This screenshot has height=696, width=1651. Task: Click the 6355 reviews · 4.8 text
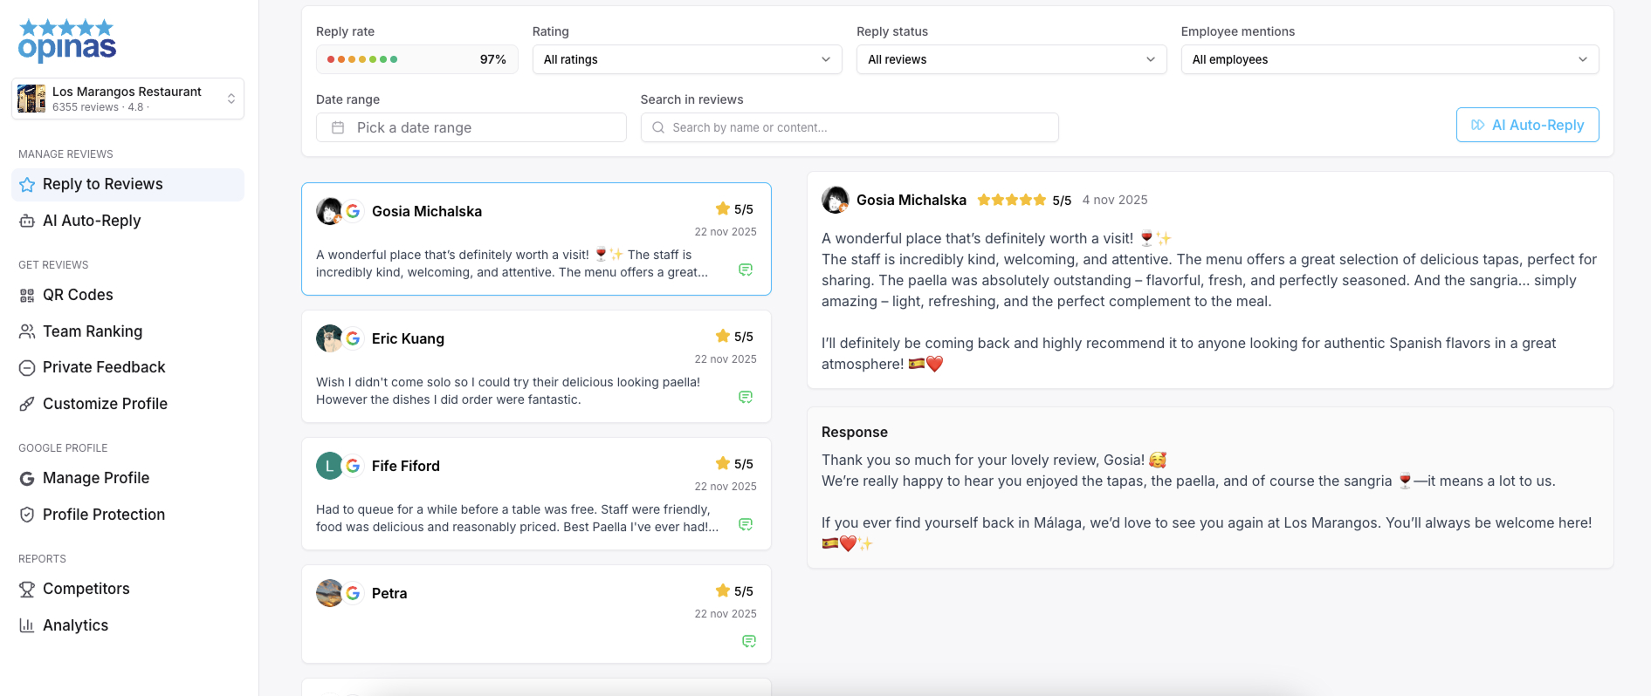point(100,107)
